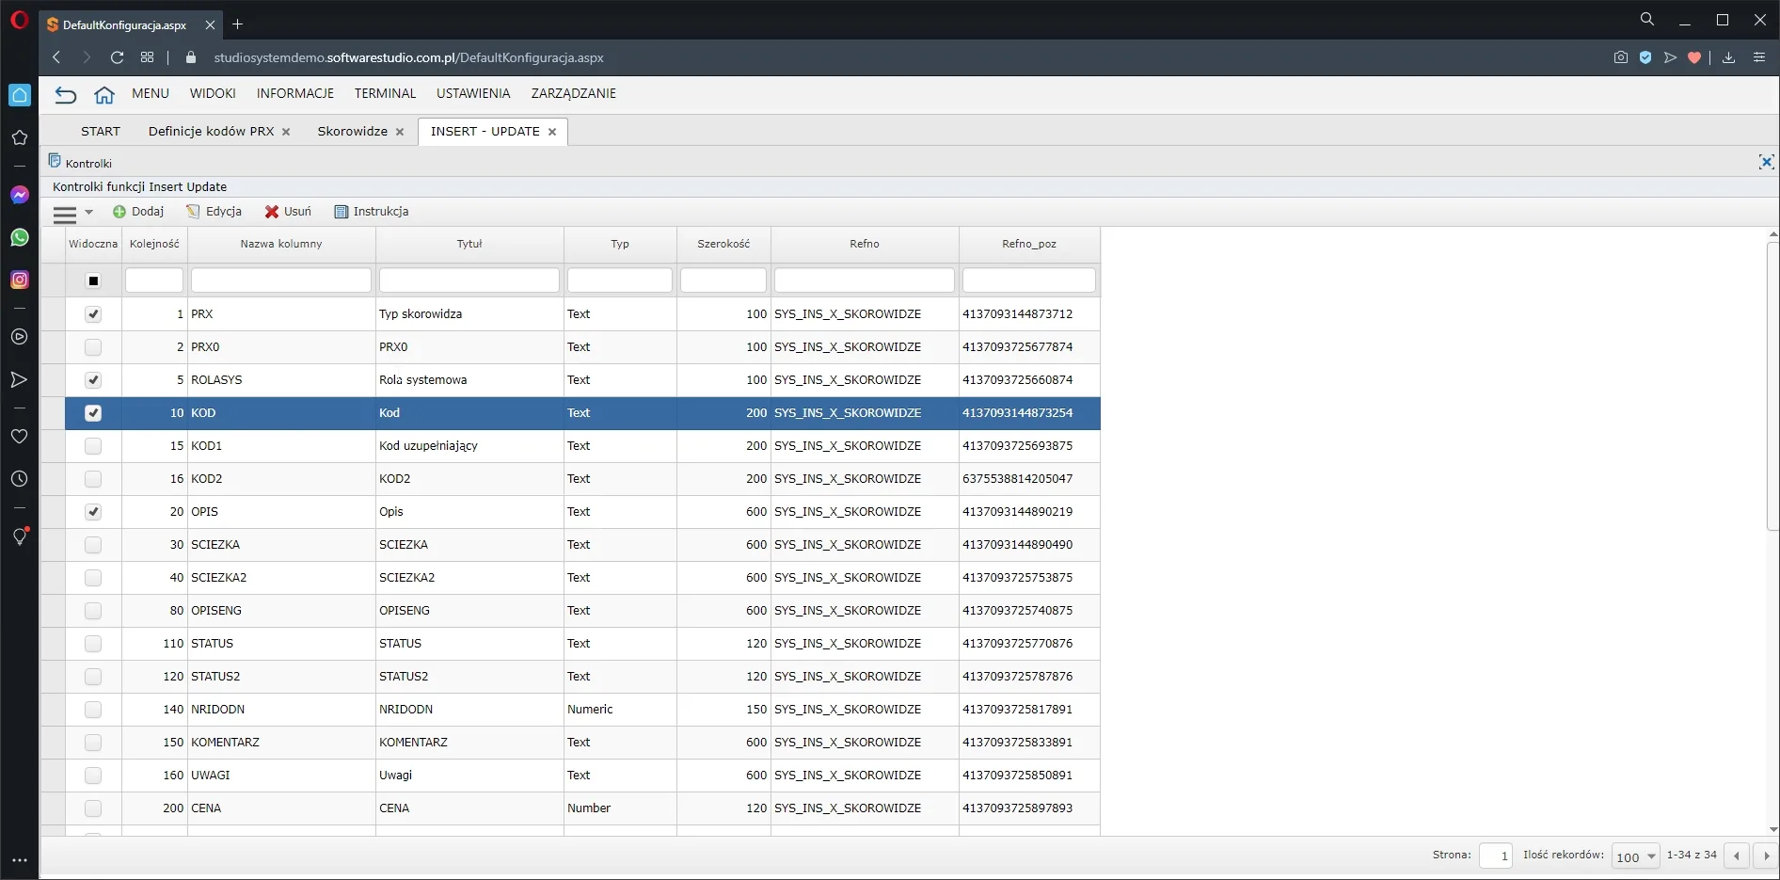Click the vertical scrollbar of the grid

pyautogui.click(x=1773, y=386)
